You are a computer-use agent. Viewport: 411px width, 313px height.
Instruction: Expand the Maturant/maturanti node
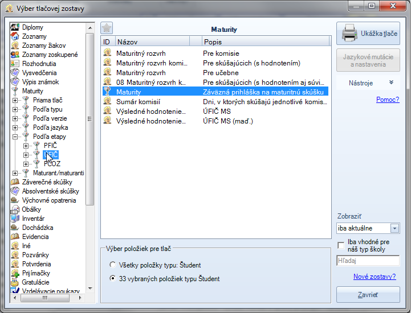point(15,173)
